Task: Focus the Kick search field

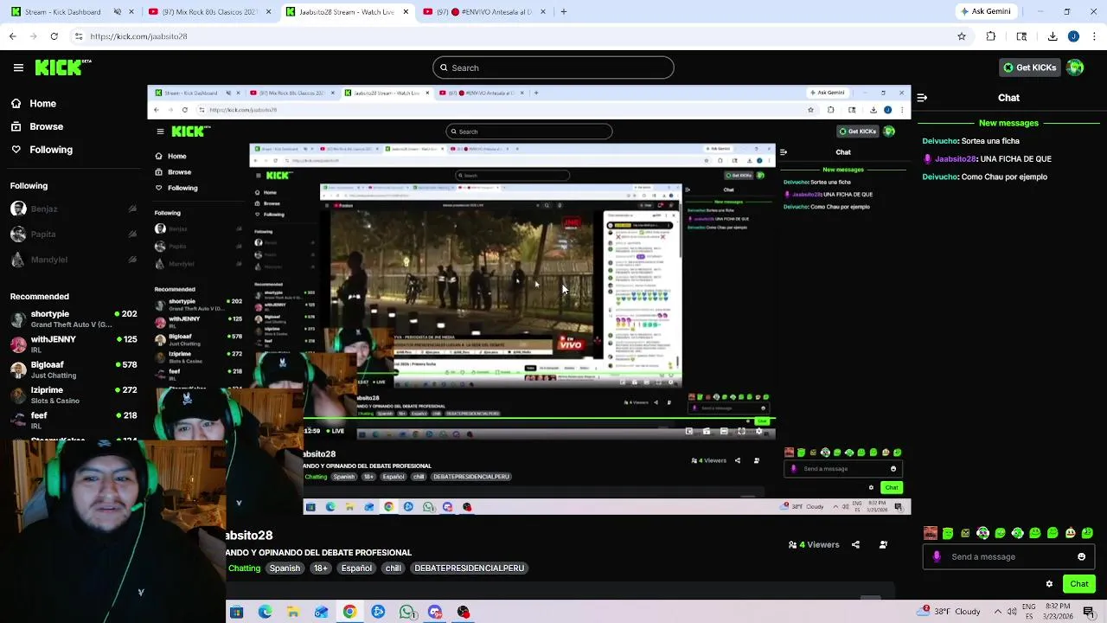Action: click(553, 67)
